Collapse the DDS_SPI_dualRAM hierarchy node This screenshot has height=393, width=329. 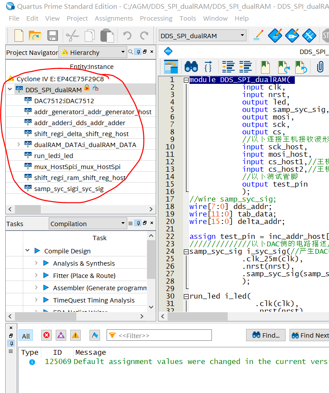[10, 89]
